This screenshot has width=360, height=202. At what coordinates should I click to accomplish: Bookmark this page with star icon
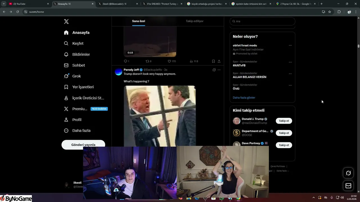(x=330, y=12)
